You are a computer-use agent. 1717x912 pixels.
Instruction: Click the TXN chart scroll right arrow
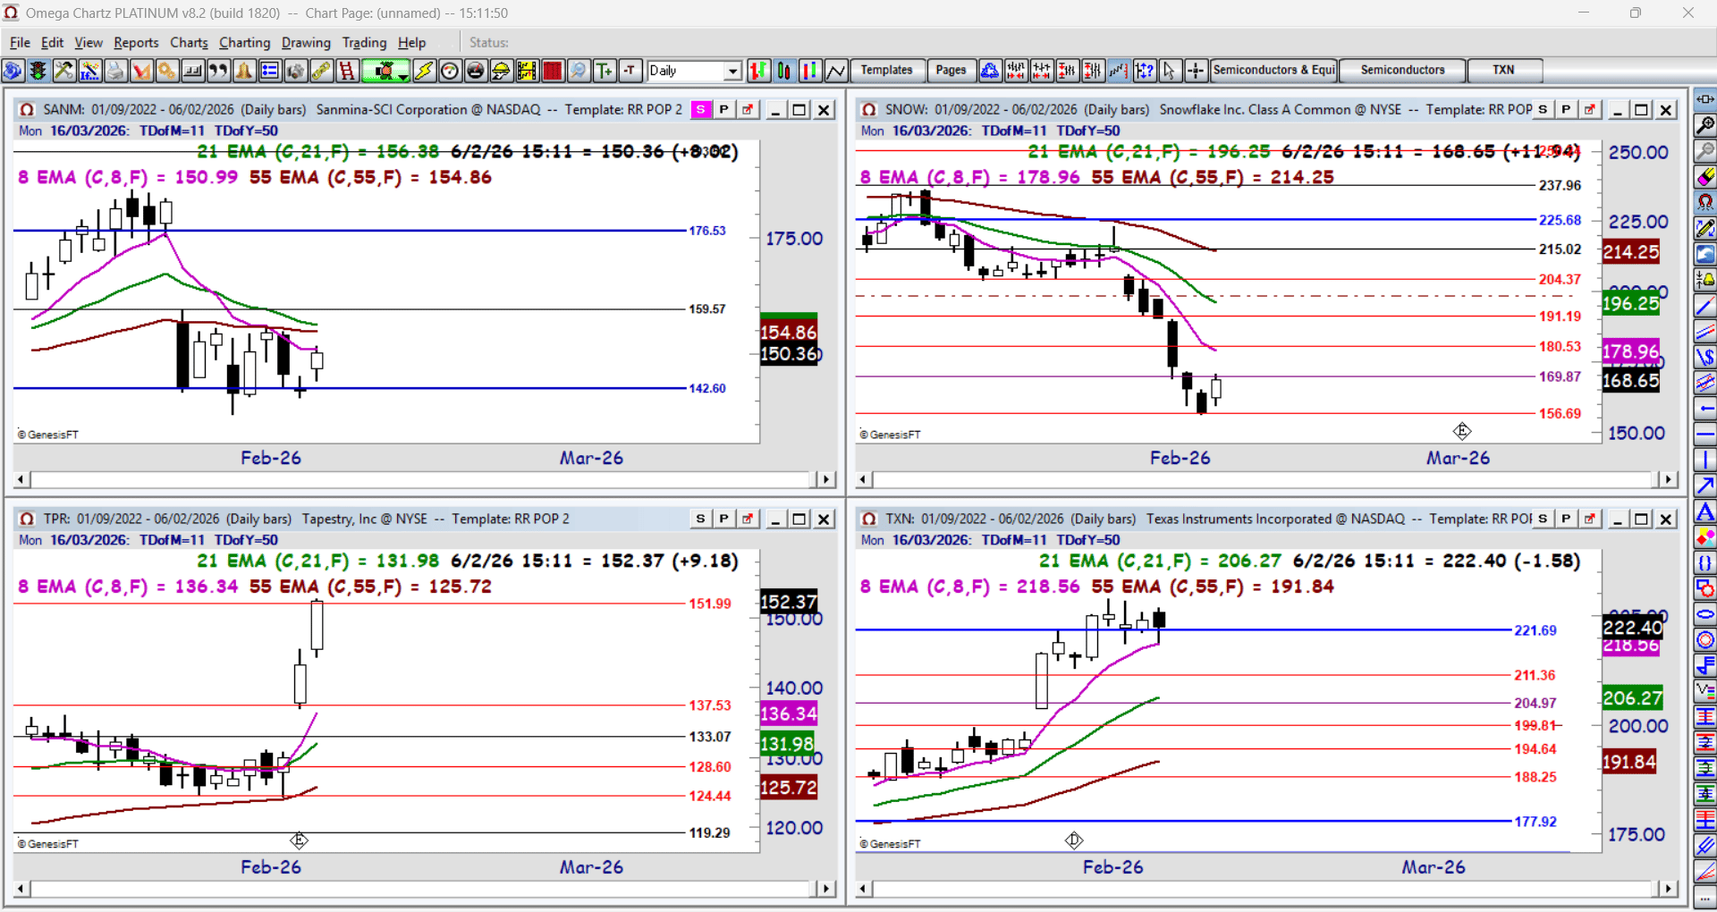[x=1668, y=889]
